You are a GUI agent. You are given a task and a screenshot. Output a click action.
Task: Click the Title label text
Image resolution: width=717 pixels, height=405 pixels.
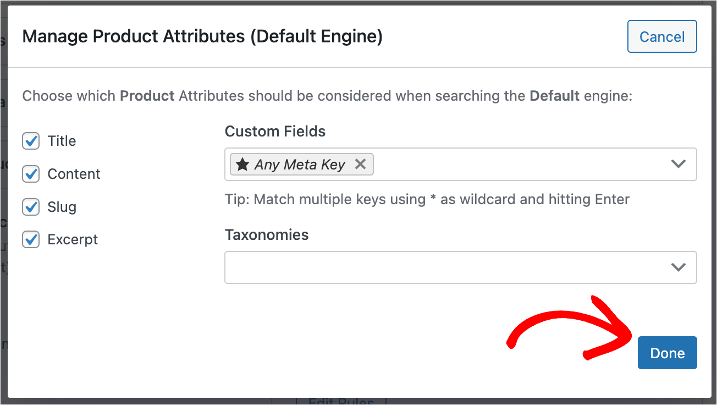click(62, 141)
